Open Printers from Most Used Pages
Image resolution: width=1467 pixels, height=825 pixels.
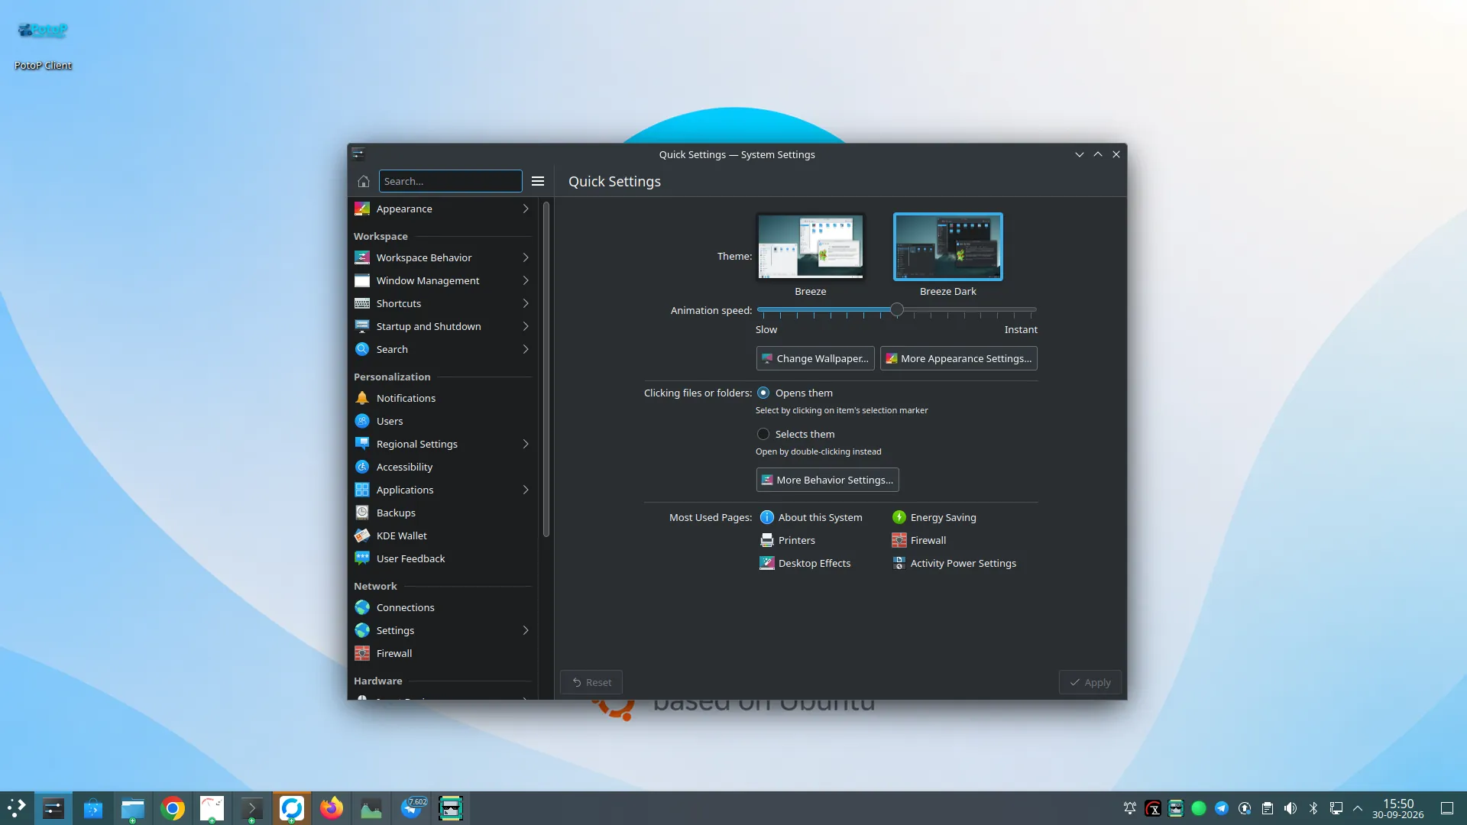(x=788, y=540)
